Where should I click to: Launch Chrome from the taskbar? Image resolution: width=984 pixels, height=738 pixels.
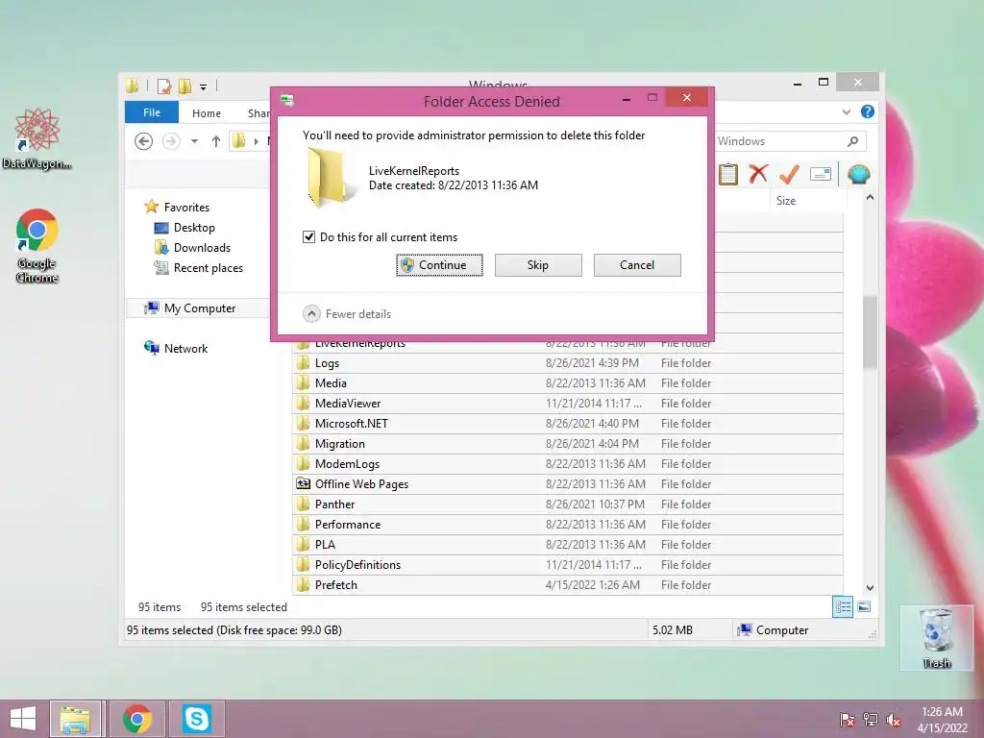pos(137,719)
